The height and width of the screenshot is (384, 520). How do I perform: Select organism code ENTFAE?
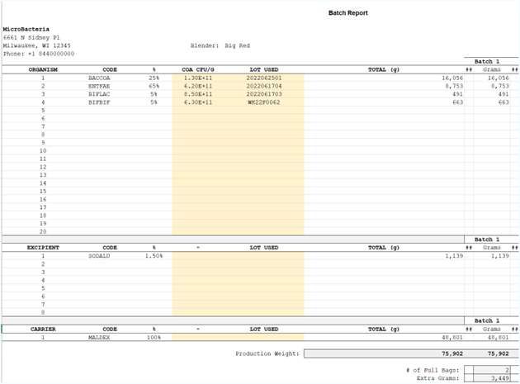(99, 86)
